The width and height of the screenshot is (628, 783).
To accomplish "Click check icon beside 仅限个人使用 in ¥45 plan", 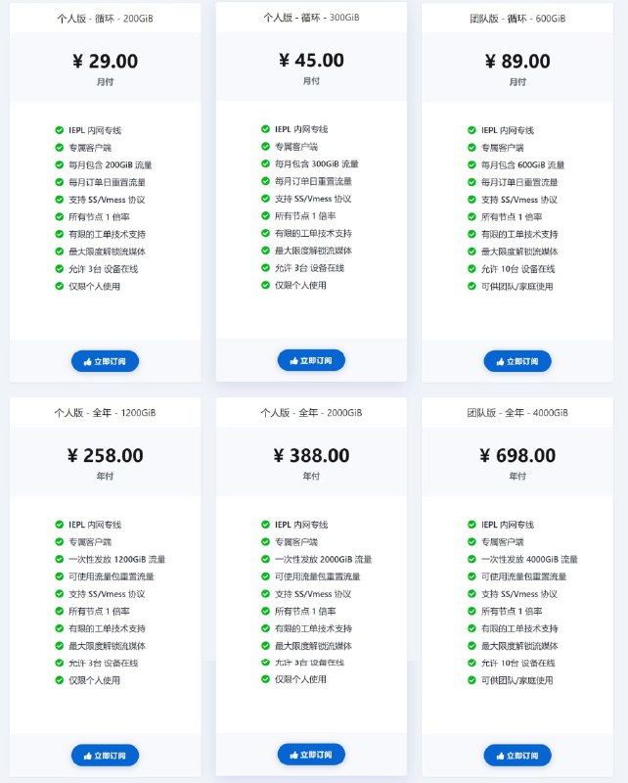I will coord(265,285).
